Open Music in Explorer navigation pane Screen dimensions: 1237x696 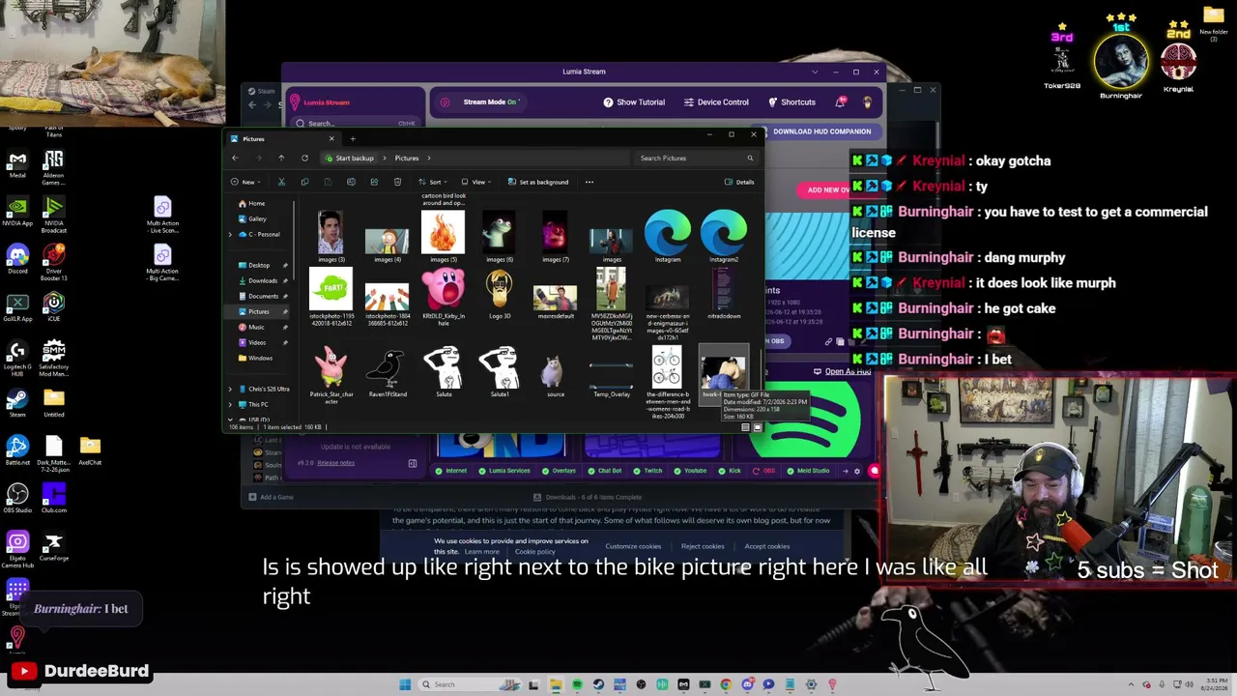[x=253, y=327]
